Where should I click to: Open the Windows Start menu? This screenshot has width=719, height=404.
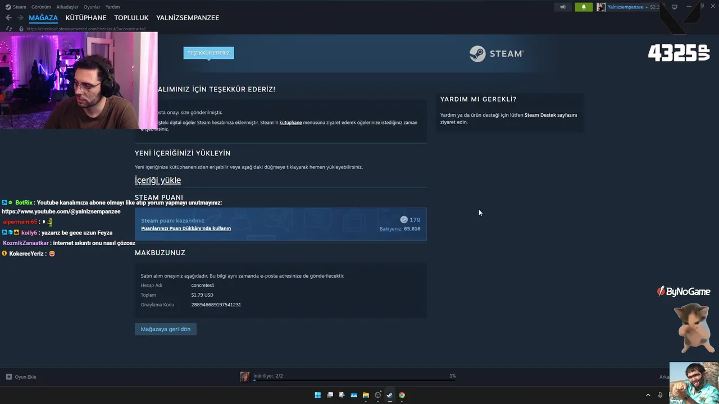[318, 395]
